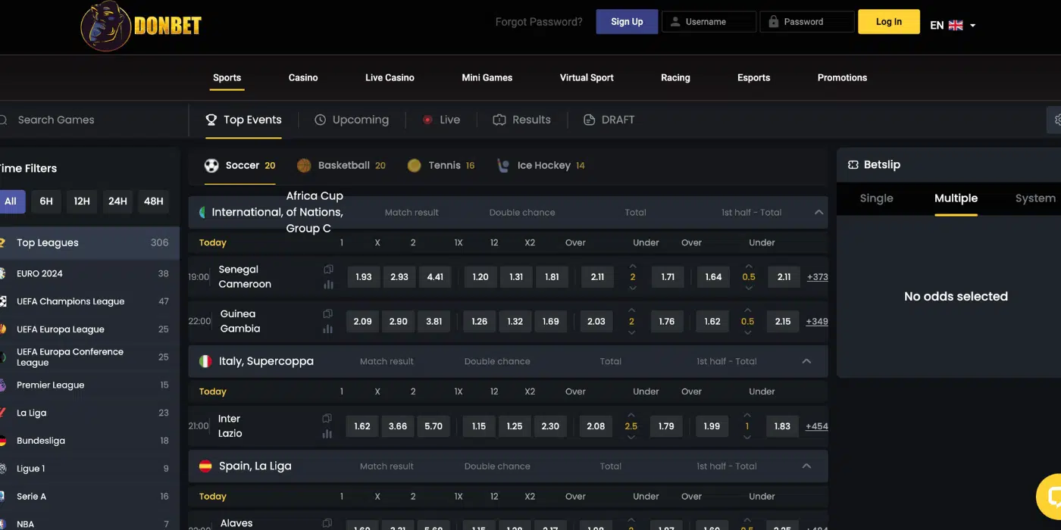
Task: Click the Upcoming clock icon
Action: (x=321, y=120)
